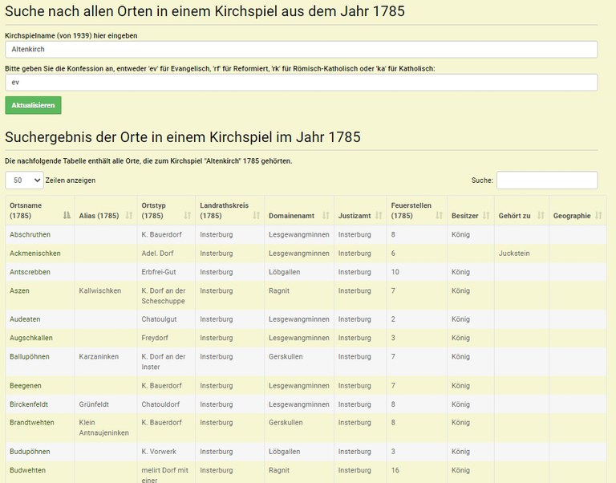Click the Zeilen anzeigen label
The height and width of the screenshot is (483, 616).
click(x=71, y=181)
